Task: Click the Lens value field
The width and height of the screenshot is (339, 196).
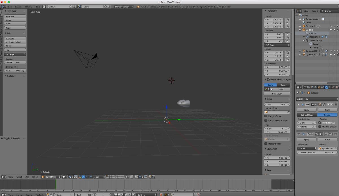Action: coord(277,104)
